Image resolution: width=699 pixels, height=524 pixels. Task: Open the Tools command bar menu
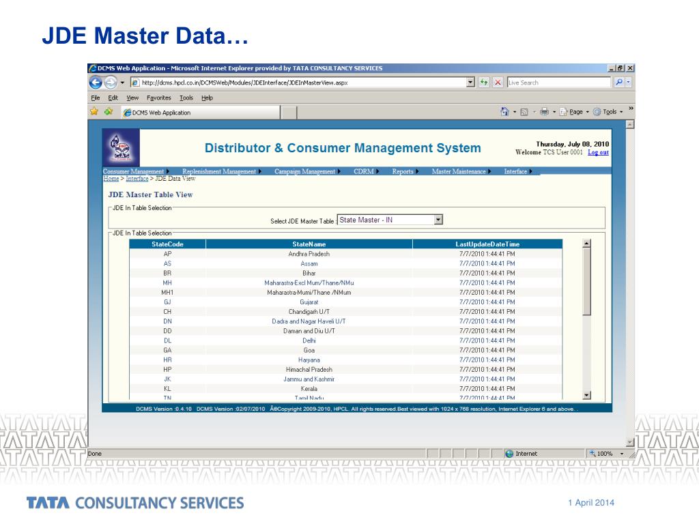coord(608,112)
